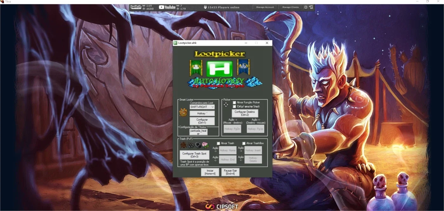
Task: Click Hotkey: Delete button
Action: click(x=253, y=160)
